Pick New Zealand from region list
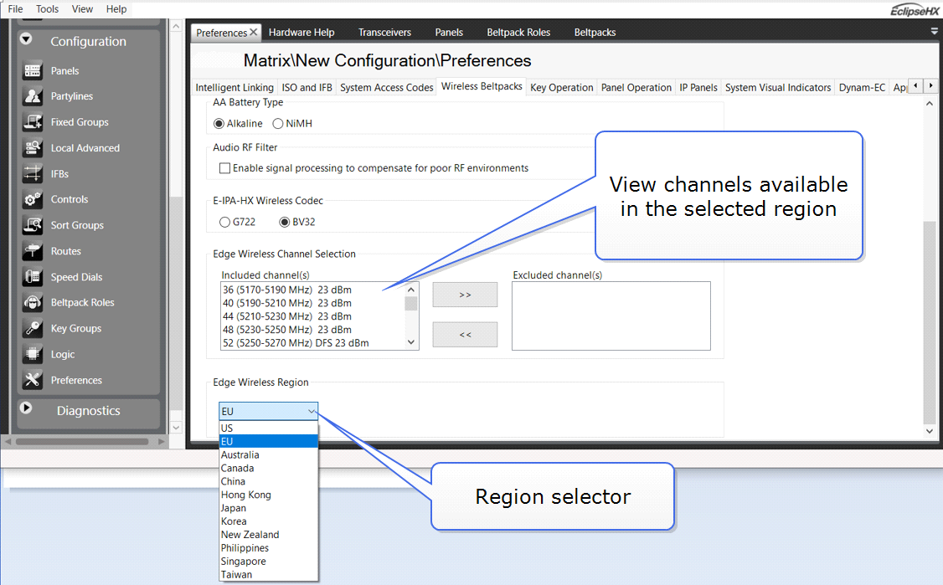Screen dimensions: 943x585 [268, 535]
